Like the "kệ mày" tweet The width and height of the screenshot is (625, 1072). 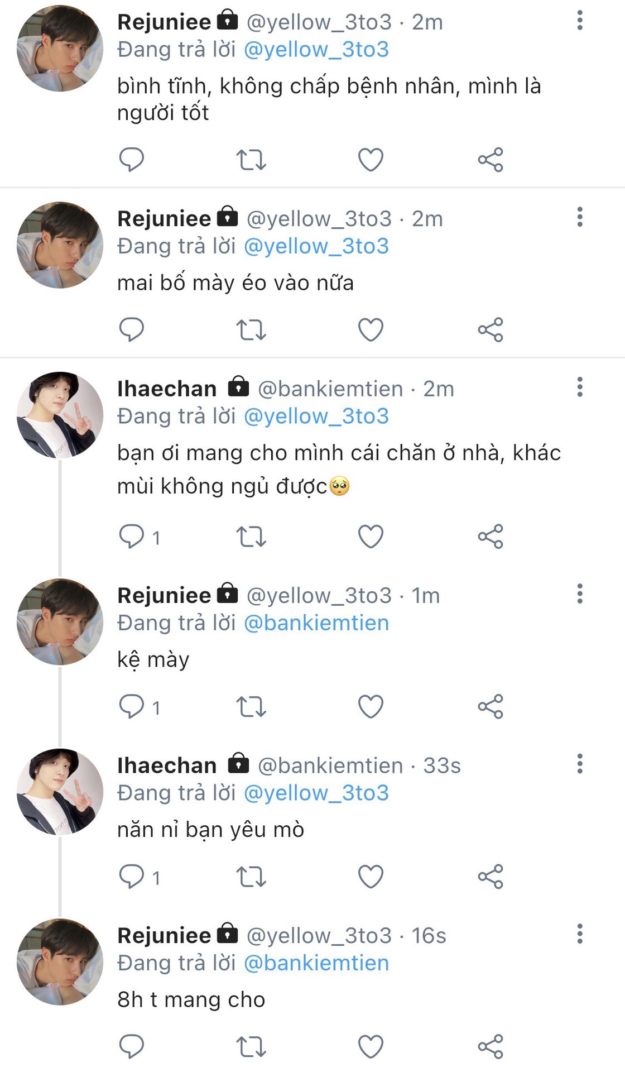(x=371, y=706)
